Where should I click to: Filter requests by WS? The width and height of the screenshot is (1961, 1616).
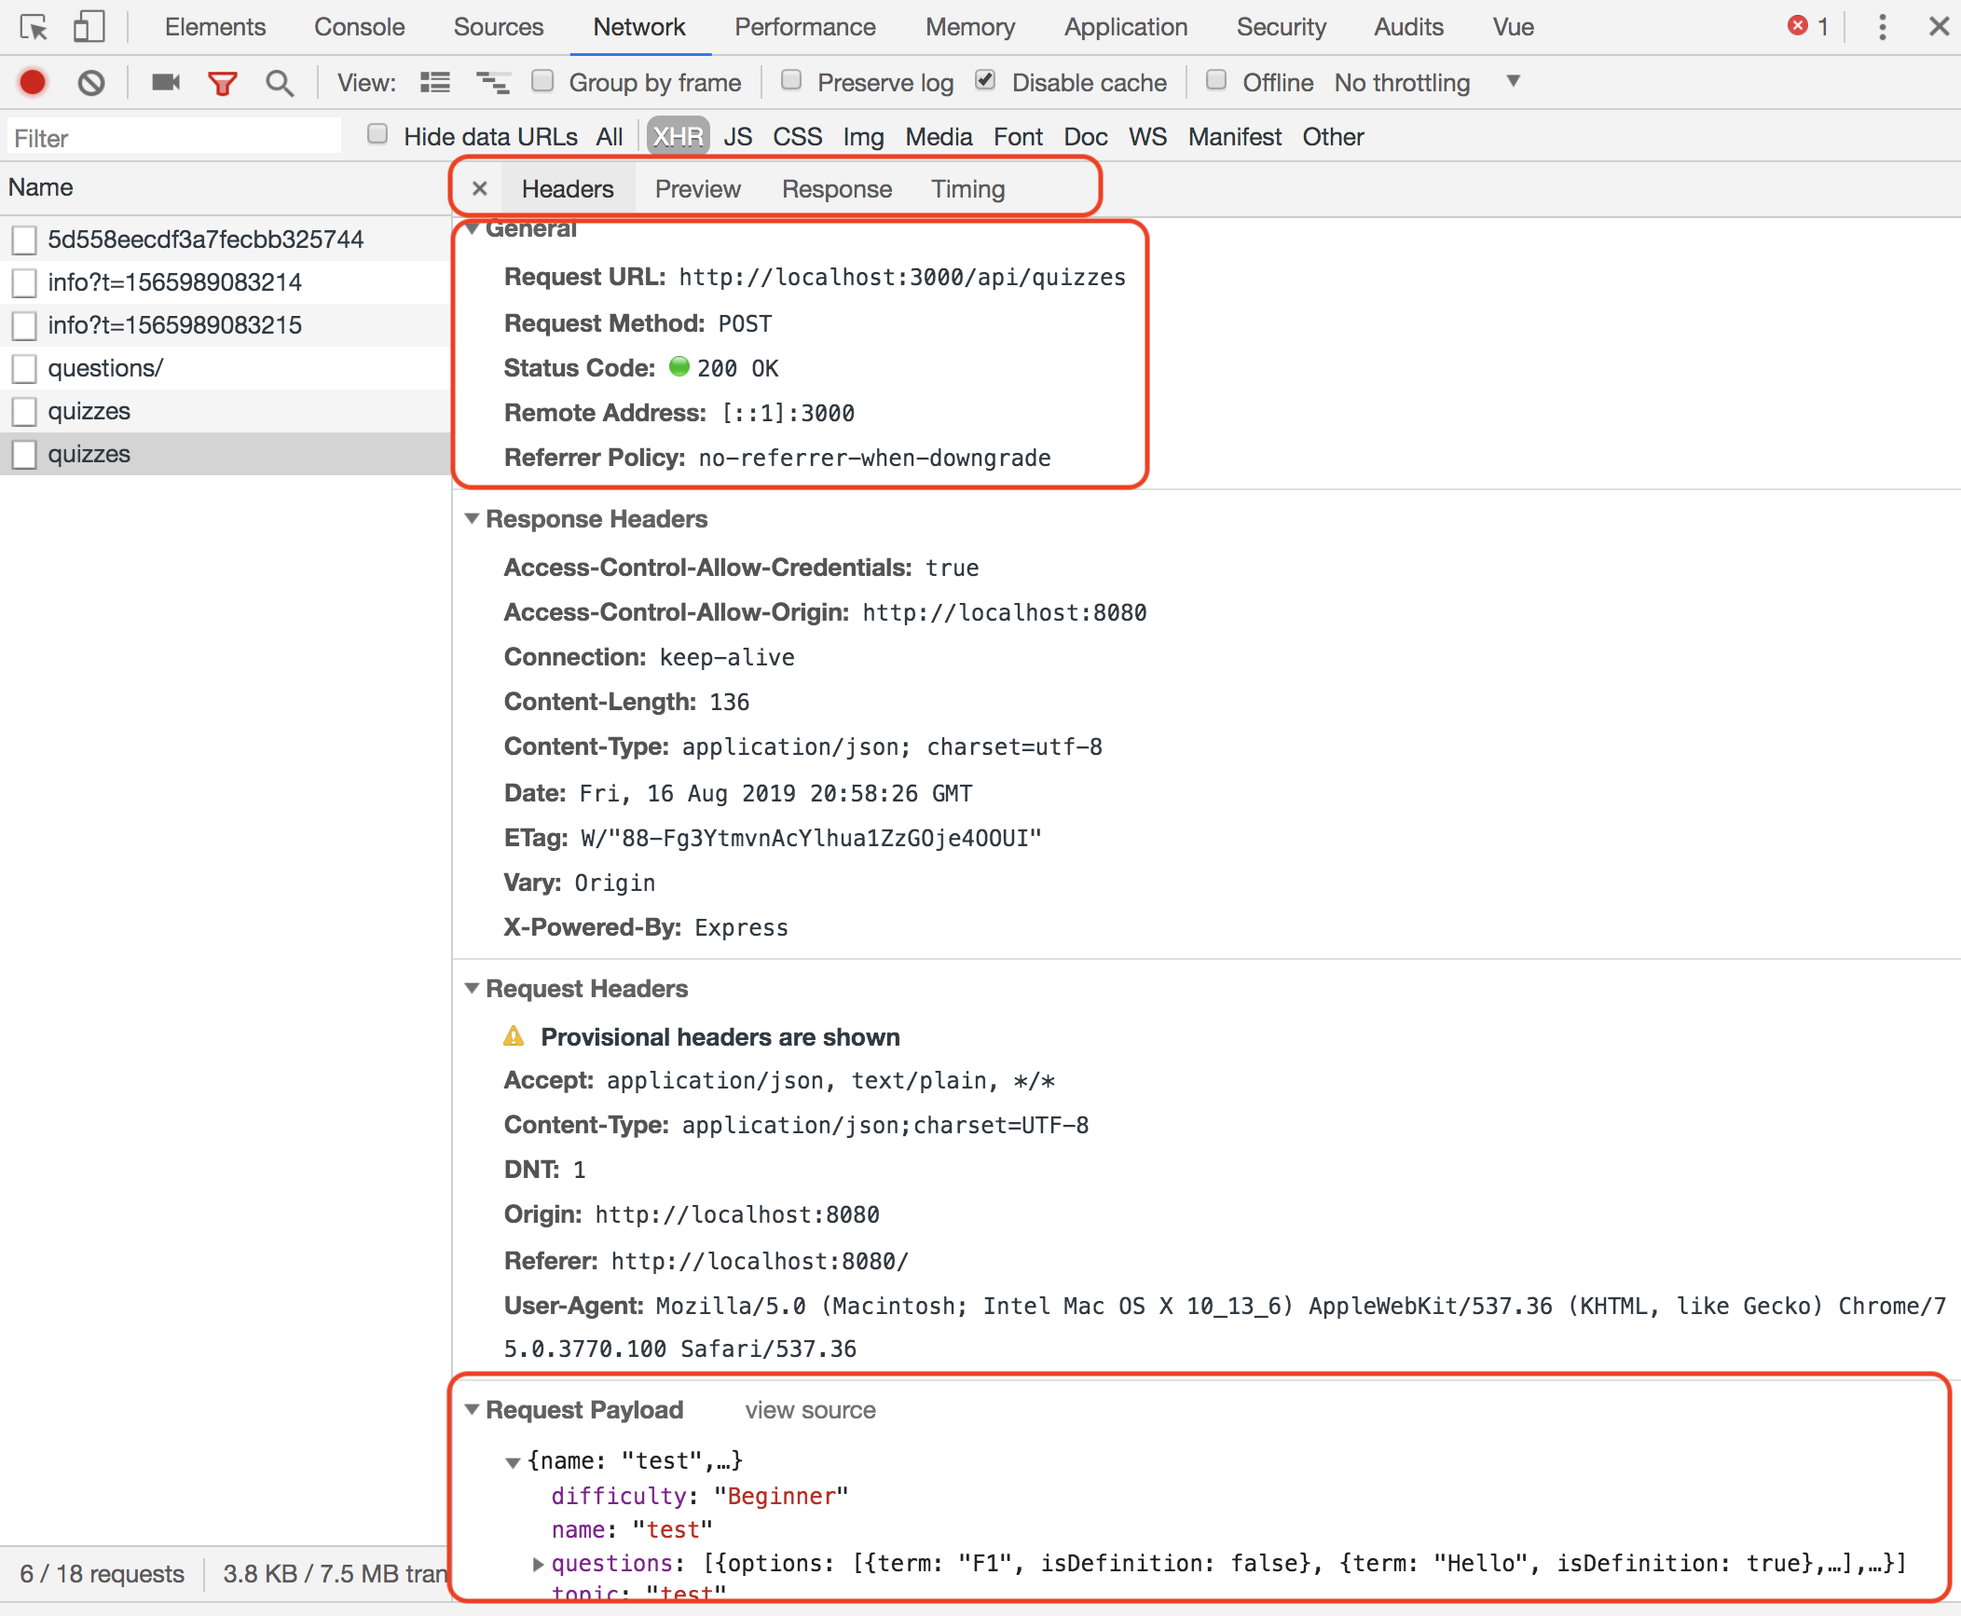(1147, 137)
